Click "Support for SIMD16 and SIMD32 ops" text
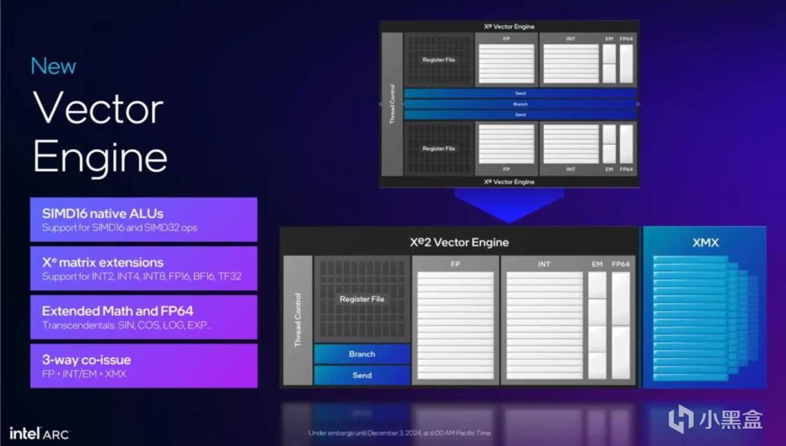Viewport: 786px width, 446px height. pyautogui.click(x=120, y=228)
